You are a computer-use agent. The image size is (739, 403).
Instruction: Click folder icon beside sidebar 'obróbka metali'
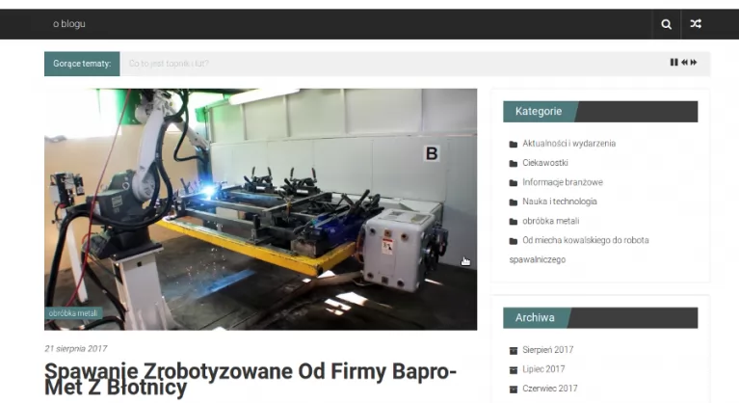tap(514, 222)
